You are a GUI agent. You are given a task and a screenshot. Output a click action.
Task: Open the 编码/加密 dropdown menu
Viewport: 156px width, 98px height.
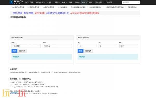(x=40, y=2)
